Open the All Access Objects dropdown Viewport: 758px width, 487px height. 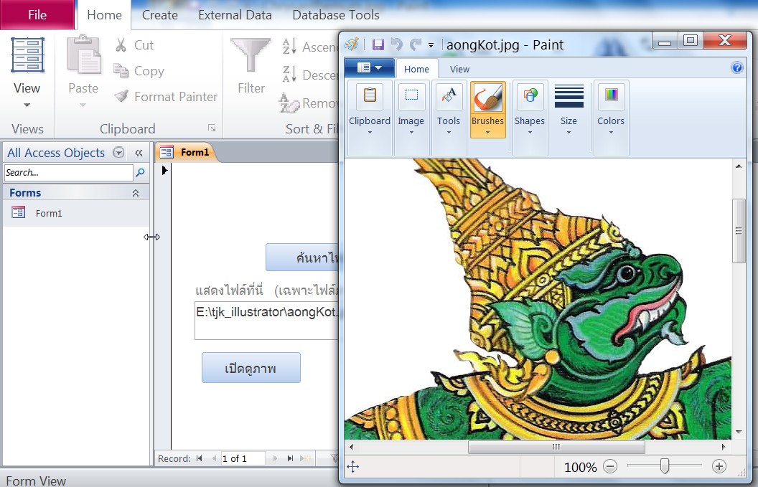(x=117, y=152)
